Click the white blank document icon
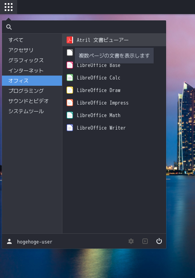Viewport: 195px width, 278px height. click(x=70, y=52)
